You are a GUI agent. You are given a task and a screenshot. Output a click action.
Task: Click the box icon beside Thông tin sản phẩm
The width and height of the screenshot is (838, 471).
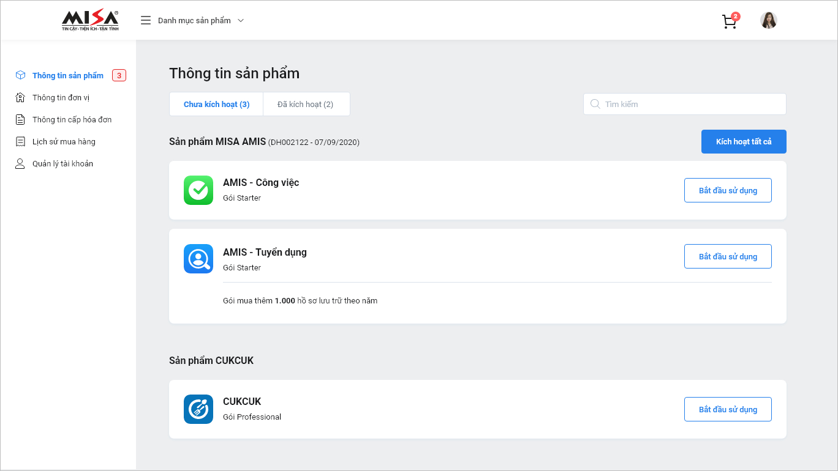tap(20, 75)
